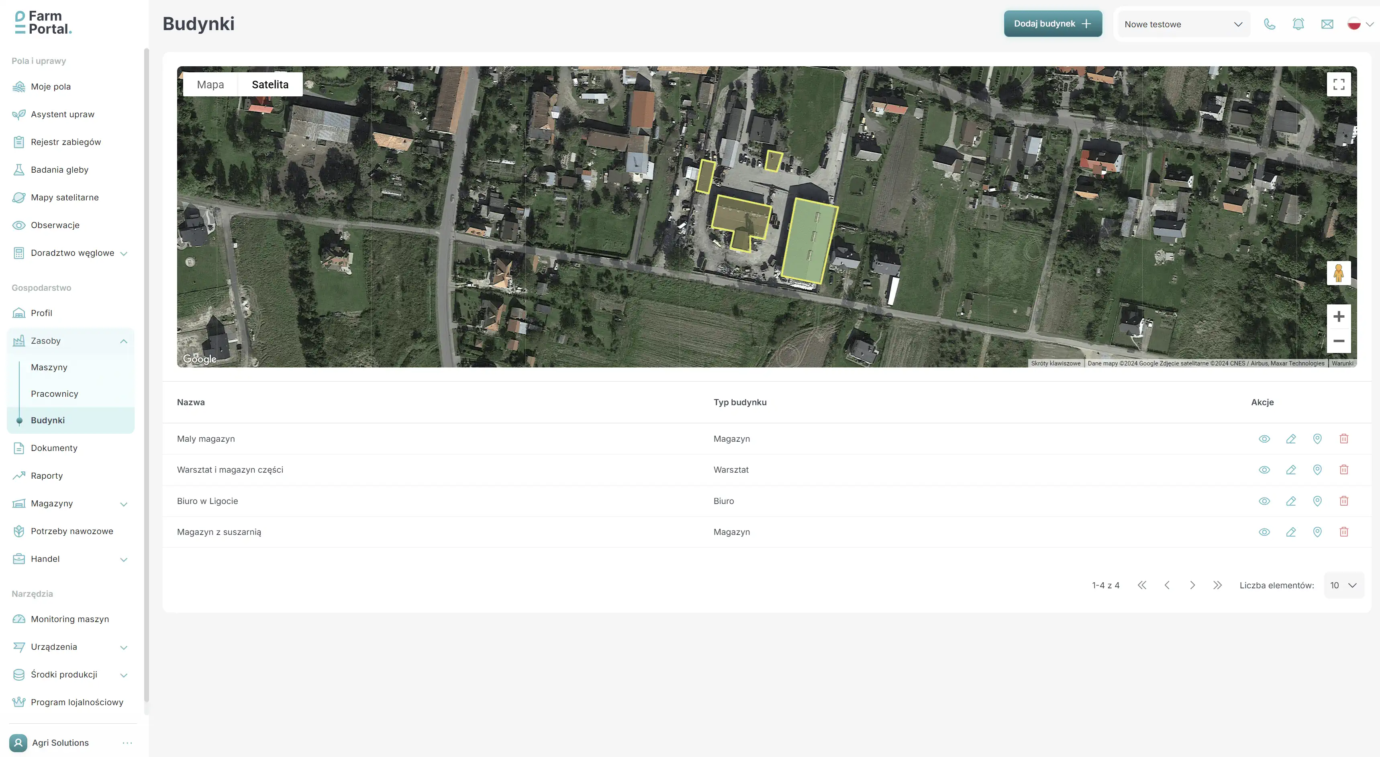Delete Magazyn z suszarnią building

pos(1343,532)
